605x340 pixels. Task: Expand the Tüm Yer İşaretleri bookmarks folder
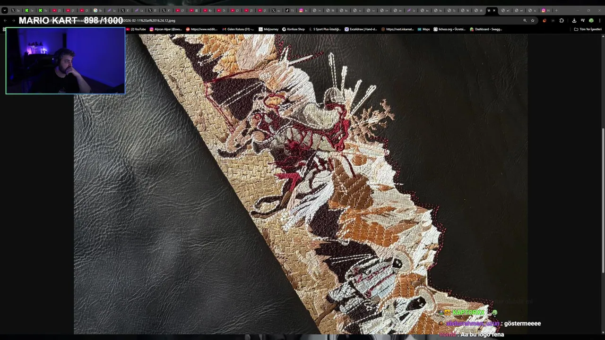click(x=588, y=29)
